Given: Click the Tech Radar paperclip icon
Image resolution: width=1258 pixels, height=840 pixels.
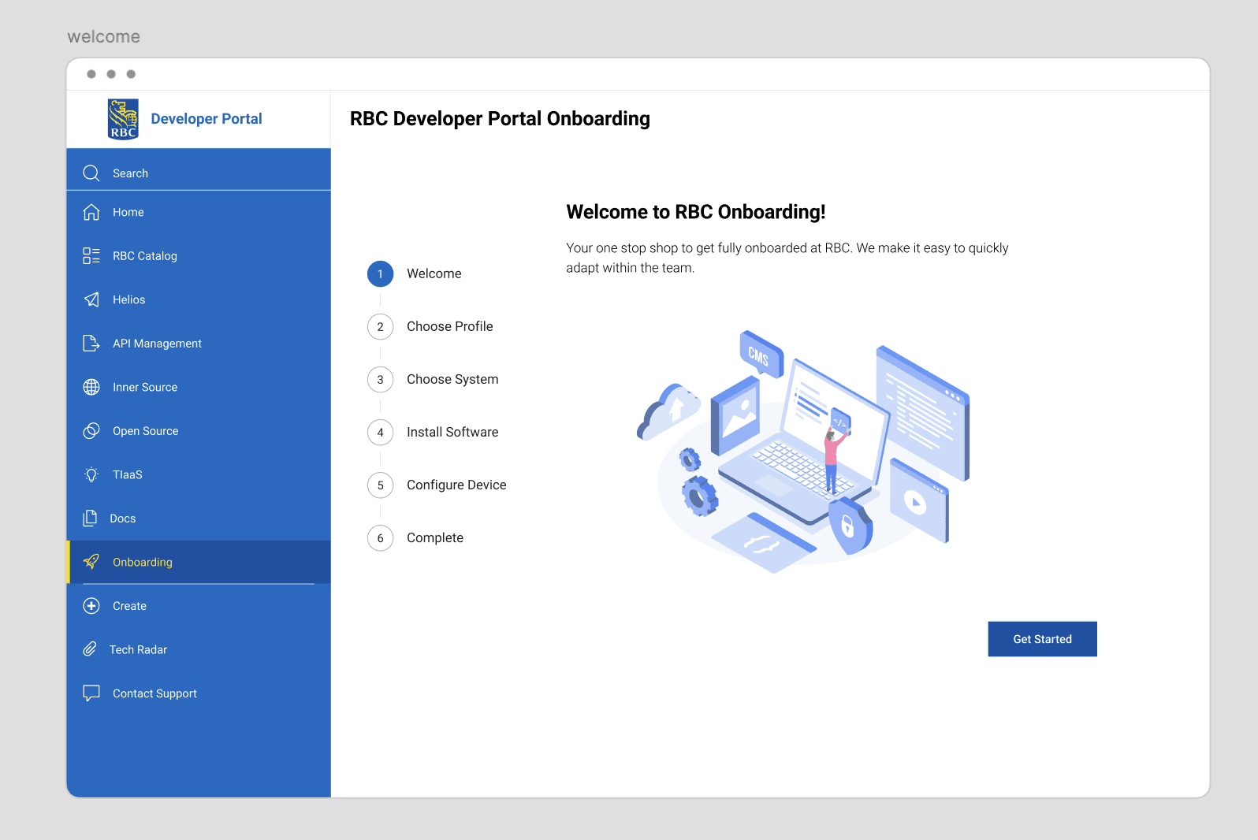Looking at the screenshot, I should (90, 649).
